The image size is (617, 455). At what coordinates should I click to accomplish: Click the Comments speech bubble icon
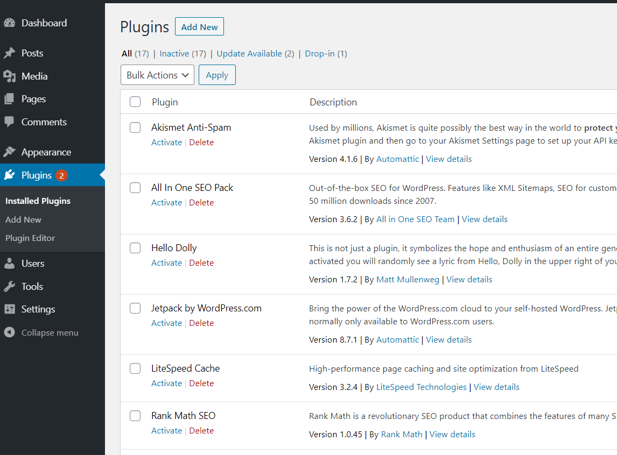10,122
